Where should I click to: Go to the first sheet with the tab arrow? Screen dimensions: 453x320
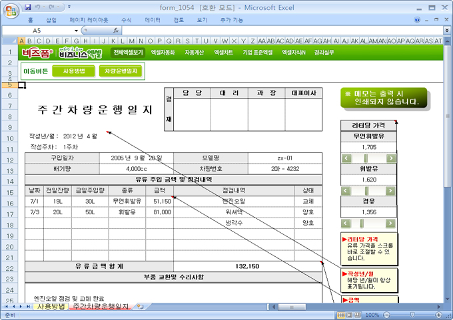coord(5,307)
